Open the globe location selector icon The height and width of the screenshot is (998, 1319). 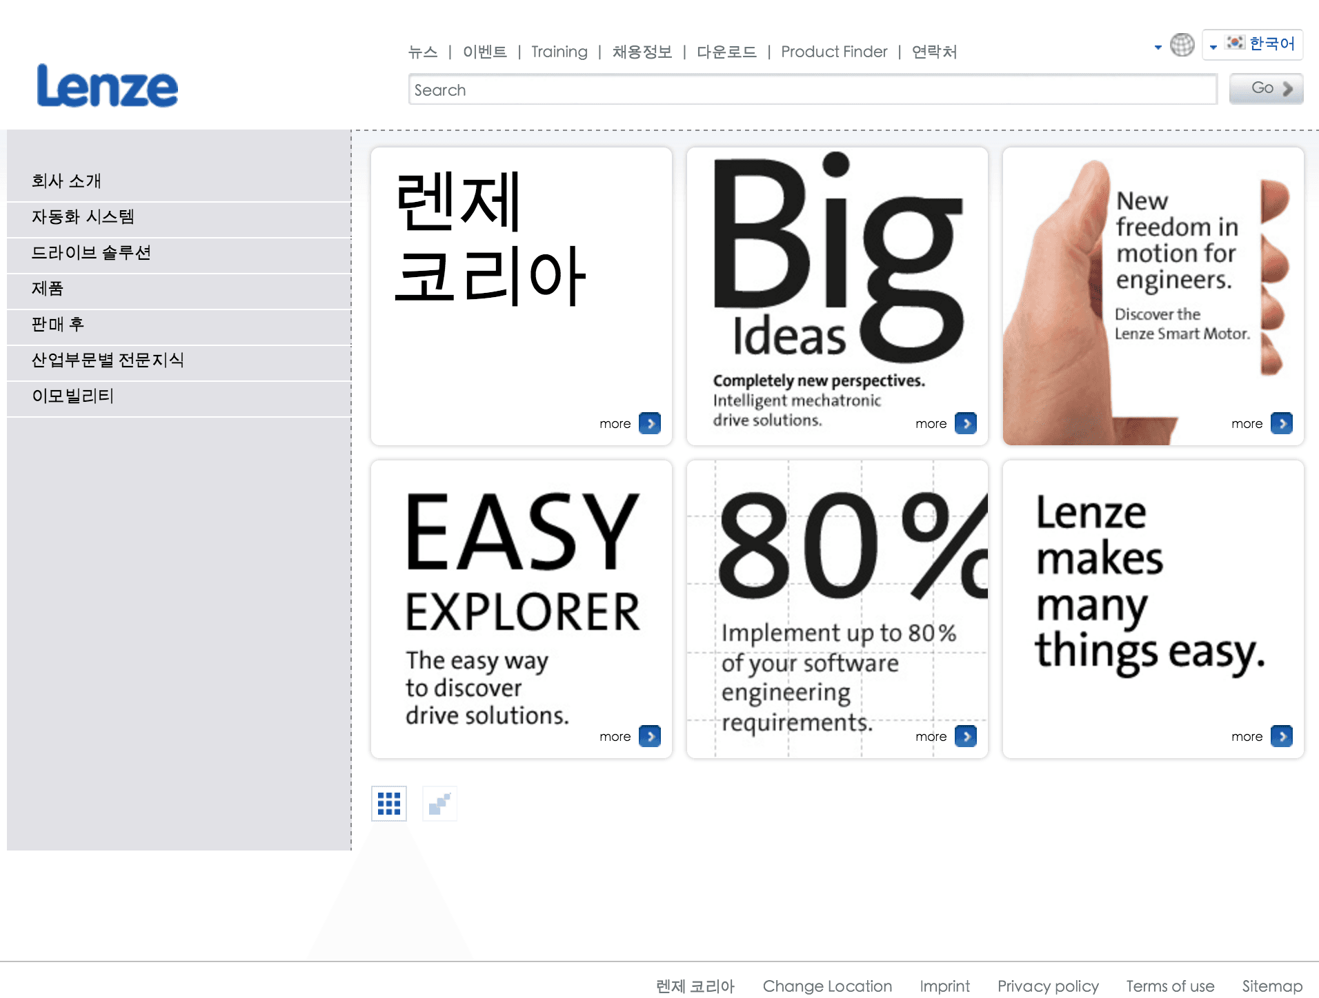click(1182, 45)
